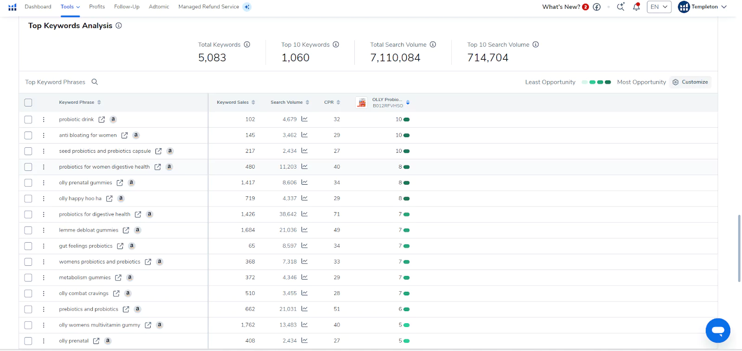Click sparkle icon beside Managed Refund Service
The width and height of the screenshot is (742, 351).
point(247,7)
